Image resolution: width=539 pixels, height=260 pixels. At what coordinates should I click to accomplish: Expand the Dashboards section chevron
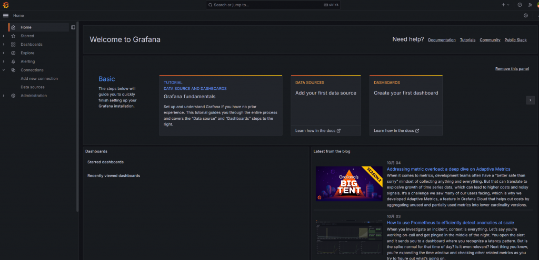4,45
